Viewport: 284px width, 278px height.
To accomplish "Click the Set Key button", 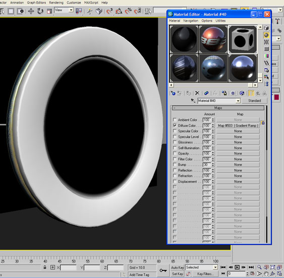I will [x=178, y=274].
